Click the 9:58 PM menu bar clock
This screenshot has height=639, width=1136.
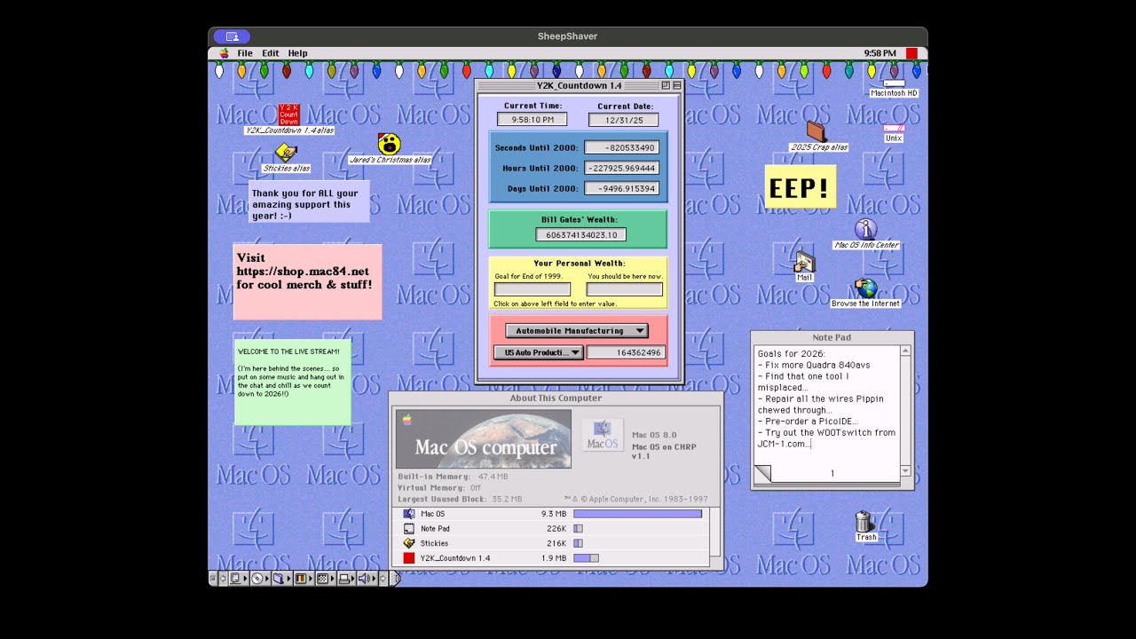[880, 53]
